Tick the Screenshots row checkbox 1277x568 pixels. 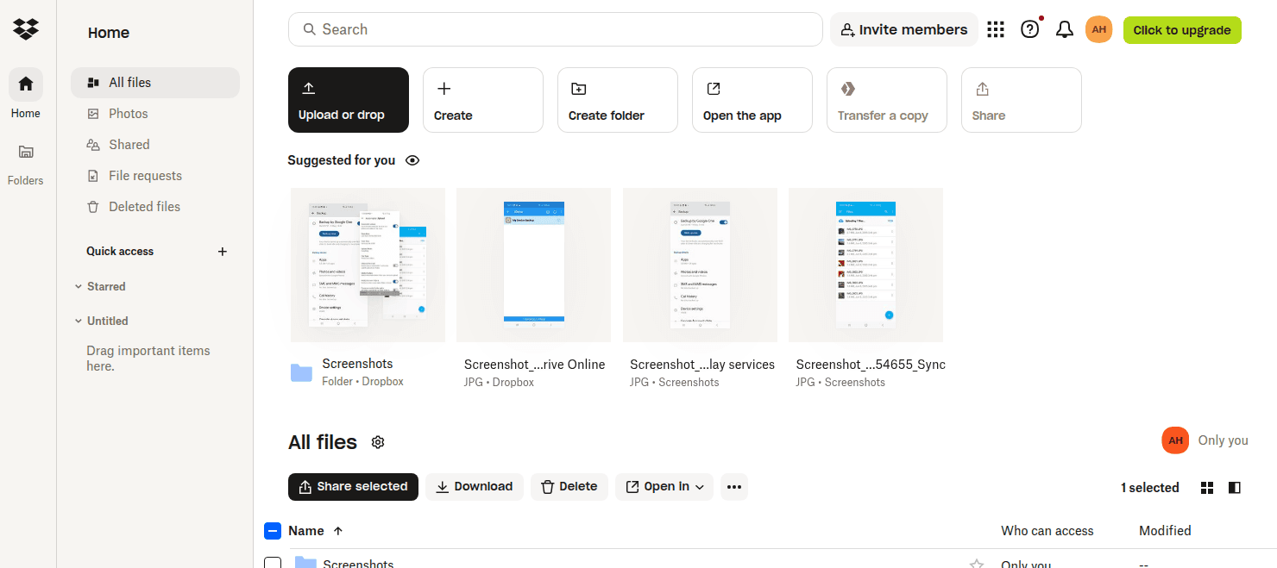pyautogui.click(x=273, y=564)
